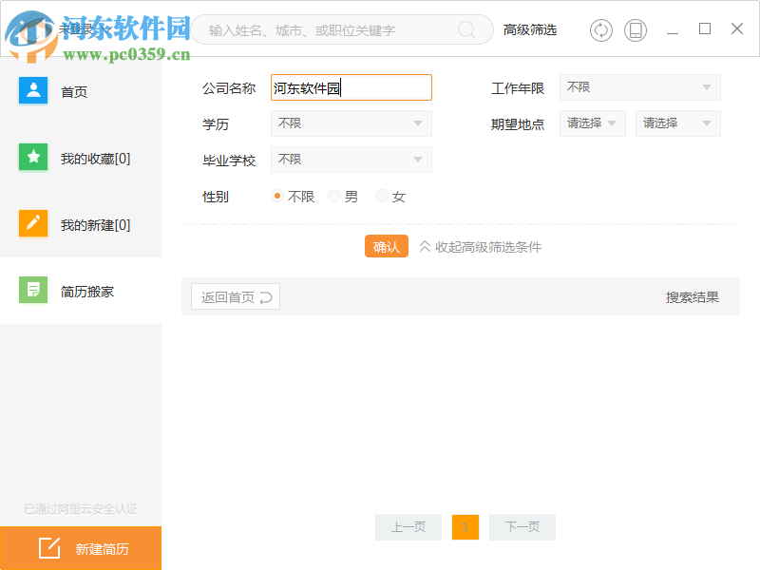
Task: Maximize the application window
Action: click(705, 29)
